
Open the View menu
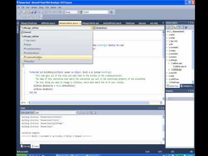point(28,7)
